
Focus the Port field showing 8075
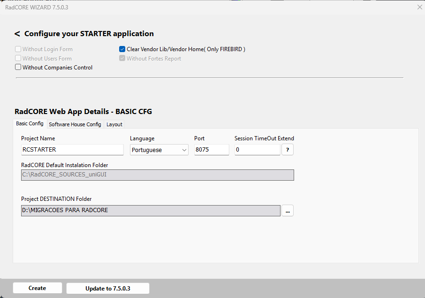click(212, 150)
